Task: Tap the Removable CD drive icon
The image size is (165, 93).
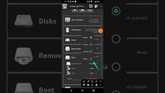Action: pos(68,49)
